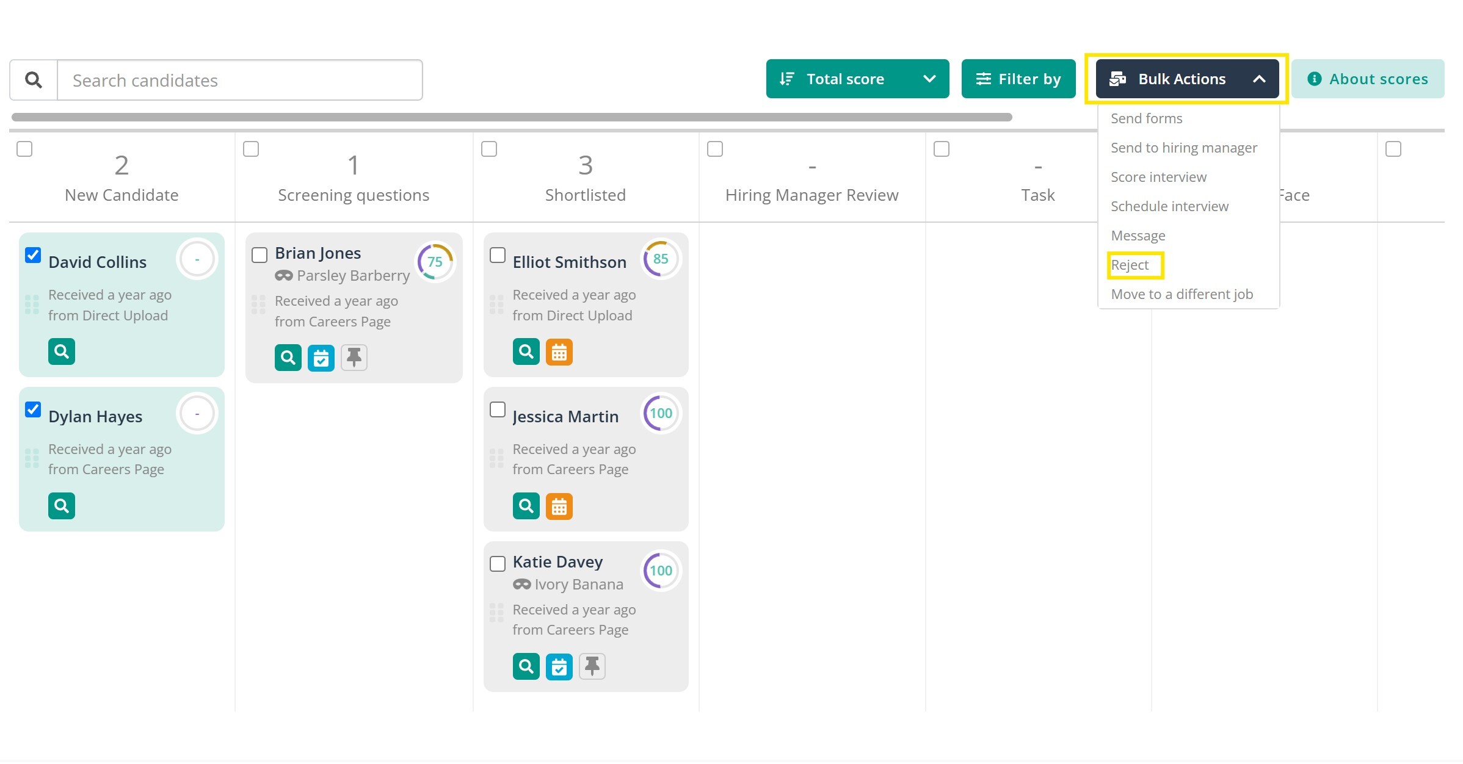The image size is (1463, 764).
Task: Click the Bulk Actions envelope stack icon
Action: tap(1118, 79)
